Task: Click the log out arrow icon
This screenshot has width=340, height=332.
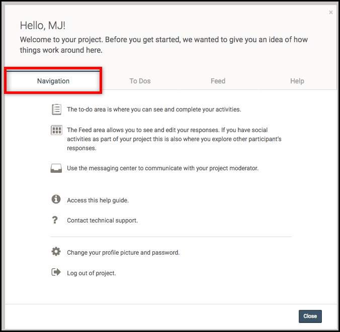Action: click(56, 272)
